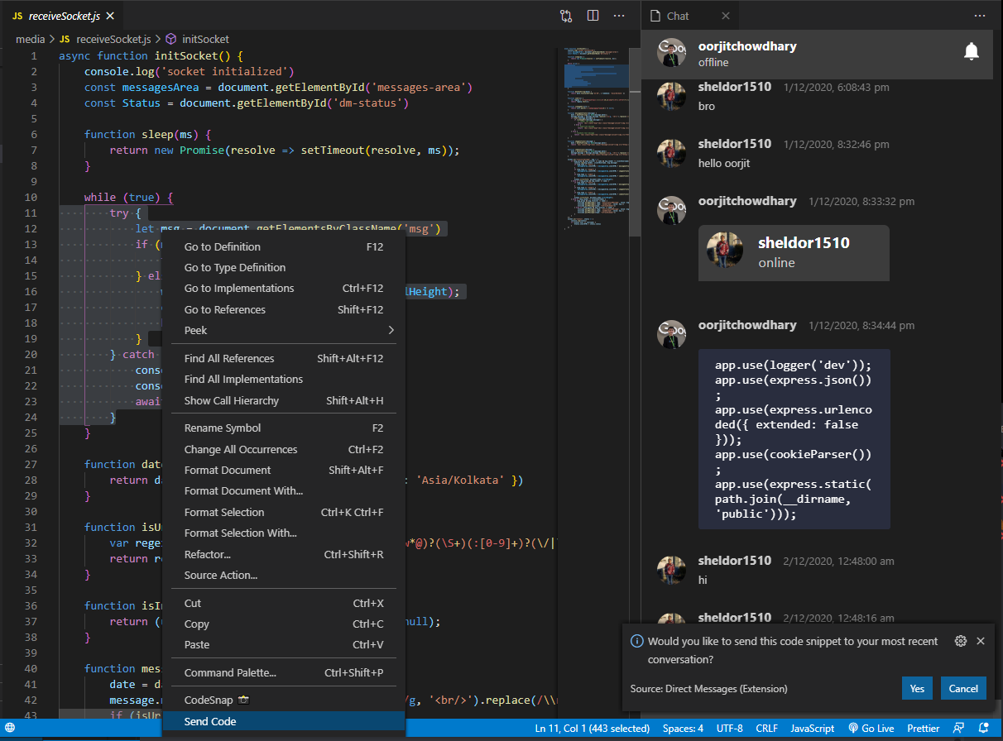Open notifications bell in status bar
Viewport: 1003px width, 741px height.
tap(983, 729)
